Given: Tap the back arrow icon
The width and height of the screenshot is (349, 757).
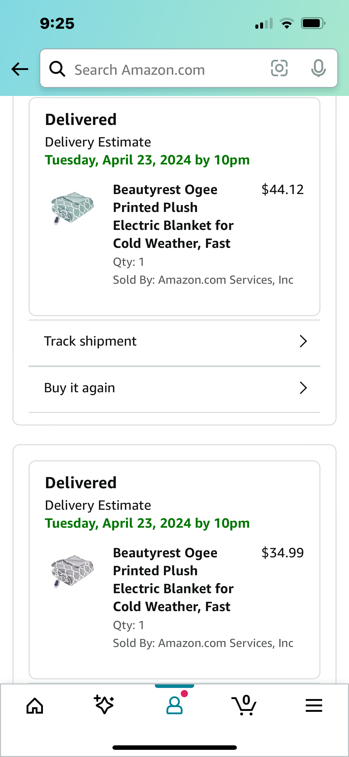Looking at the screenshot, I should pyautogui.click(x=20, y=69).
